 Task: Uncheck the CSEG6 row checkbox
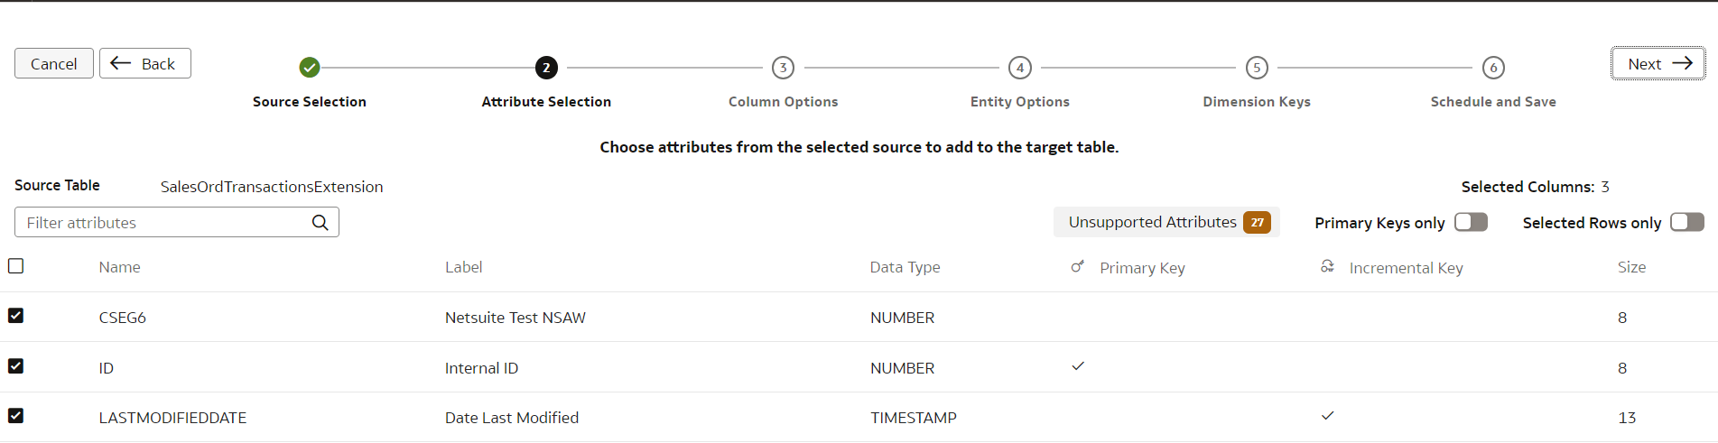point(15,316)
